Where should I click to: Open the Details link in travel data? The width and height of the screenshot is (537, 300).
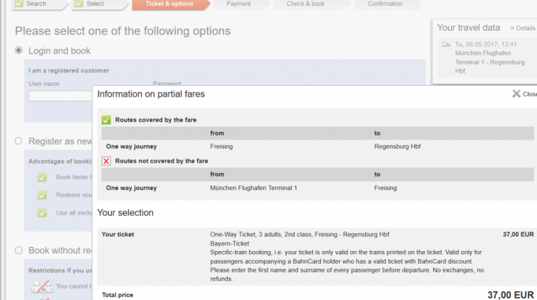coord(525,28)
